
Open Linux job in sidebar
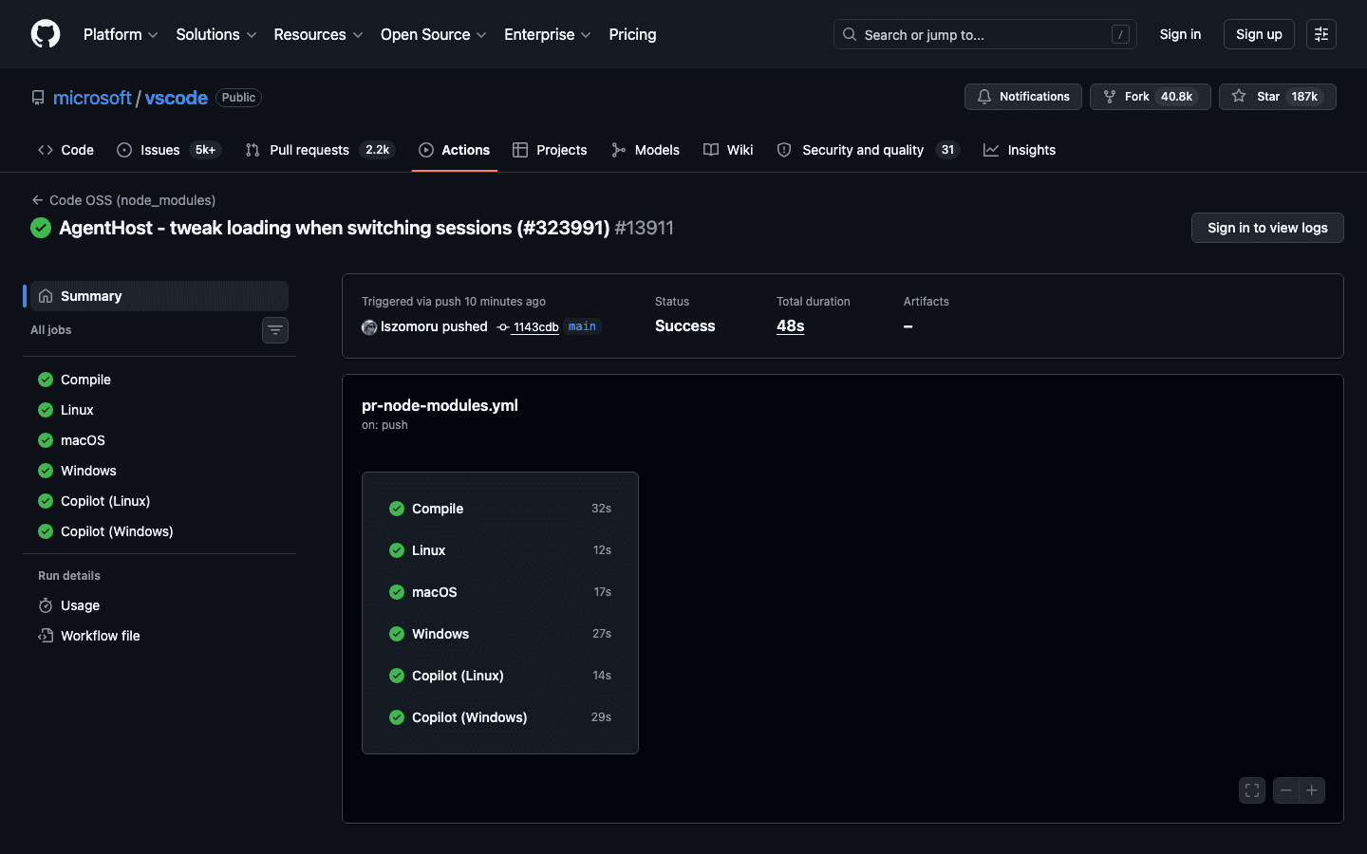point(159,410)
